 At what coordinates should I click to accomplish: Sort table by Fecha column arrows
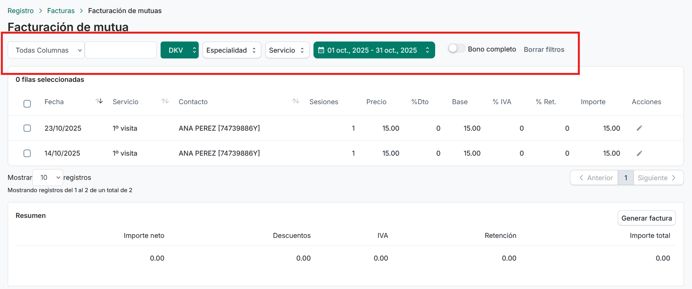pos(99,101)
